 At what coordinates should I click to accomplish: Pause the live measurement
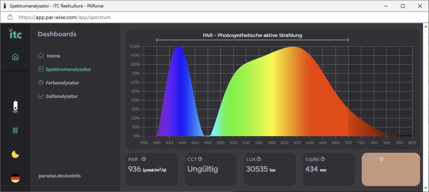point(15,130)
